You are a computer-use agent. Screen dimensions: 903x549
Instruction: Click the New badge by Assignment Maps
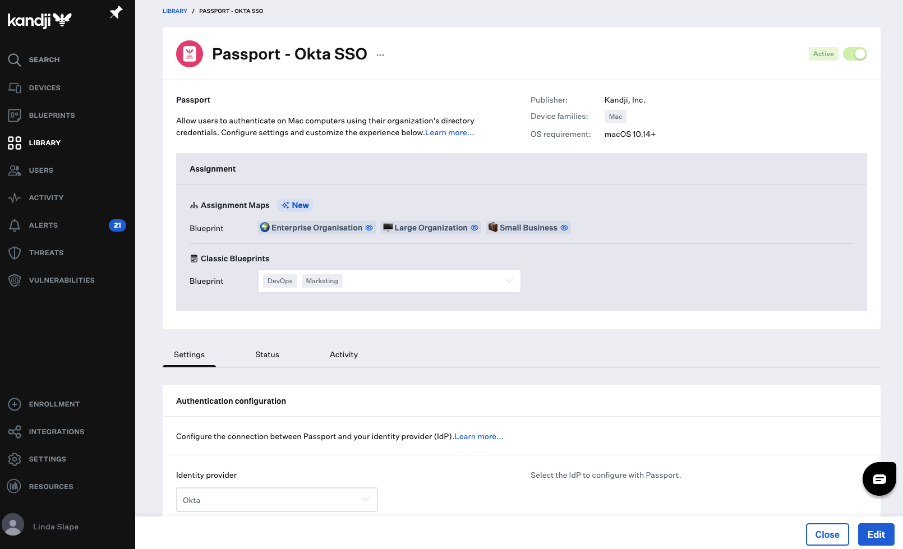[x=295, y=206]
